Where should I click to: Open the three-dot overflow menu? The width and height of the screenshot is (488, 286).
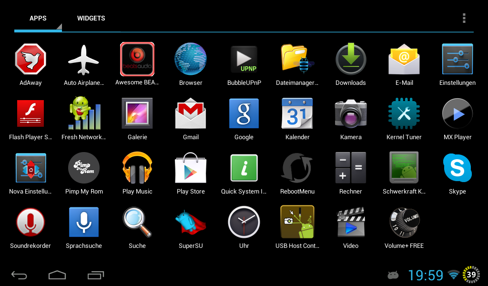pos(464,18)
